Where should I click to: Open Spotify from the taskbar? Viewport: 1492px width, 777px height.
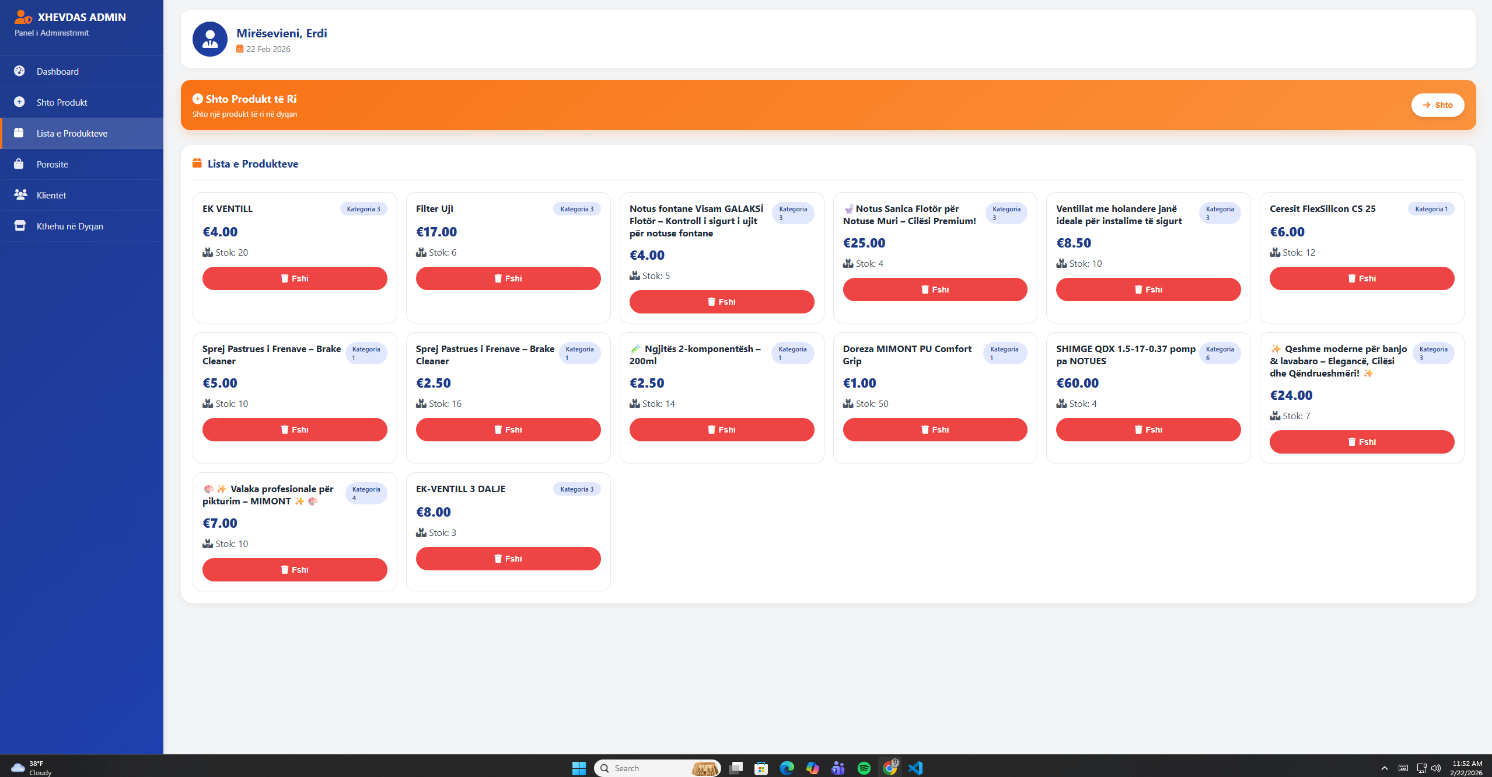pyautogui.click(x=864, y=768)
